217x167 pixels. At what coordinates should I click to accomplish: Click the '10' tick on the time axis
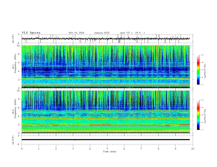193,149
